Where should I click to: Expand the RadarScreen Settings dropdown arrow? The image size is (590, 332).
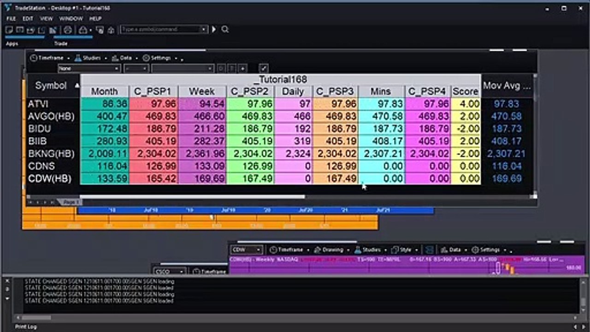click(x=175, y=59)
